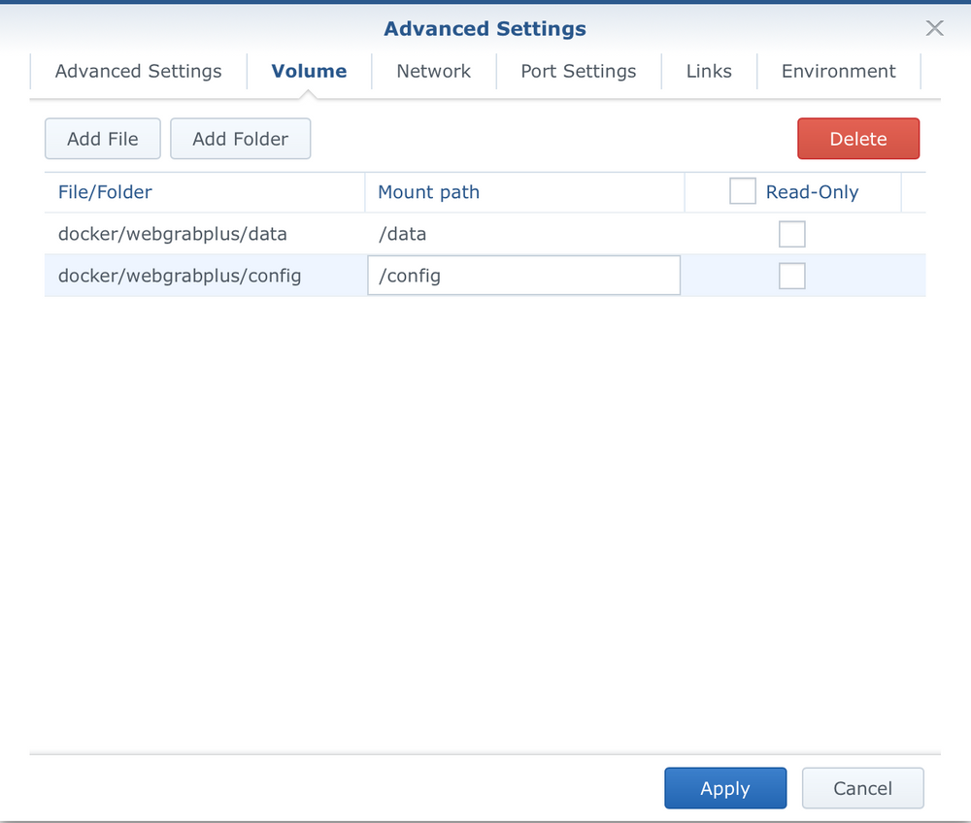Screen dimensions: 971x823
Task: Return to the Volume tab
Action: (309, 71)
